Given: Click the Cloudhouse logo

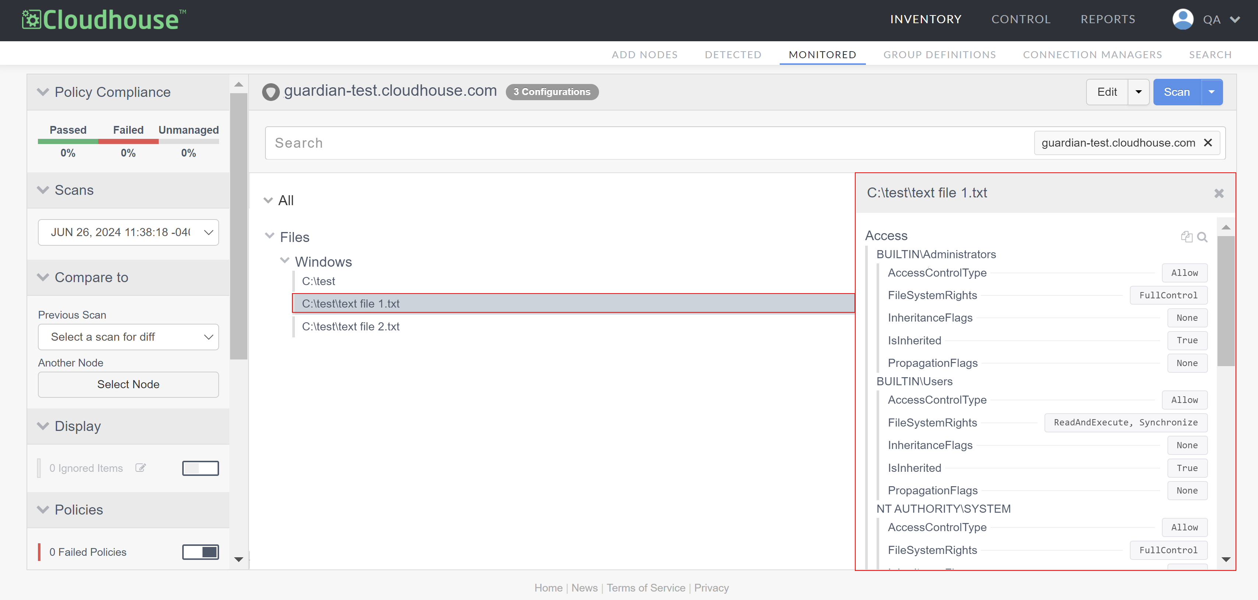Looking at the screenshot, I should point(103,20).
